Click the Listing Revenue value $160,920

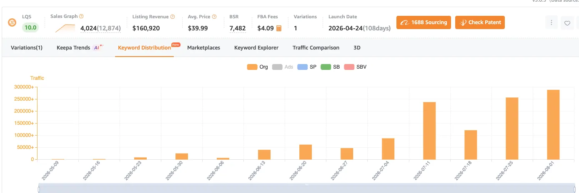[146, 28]
